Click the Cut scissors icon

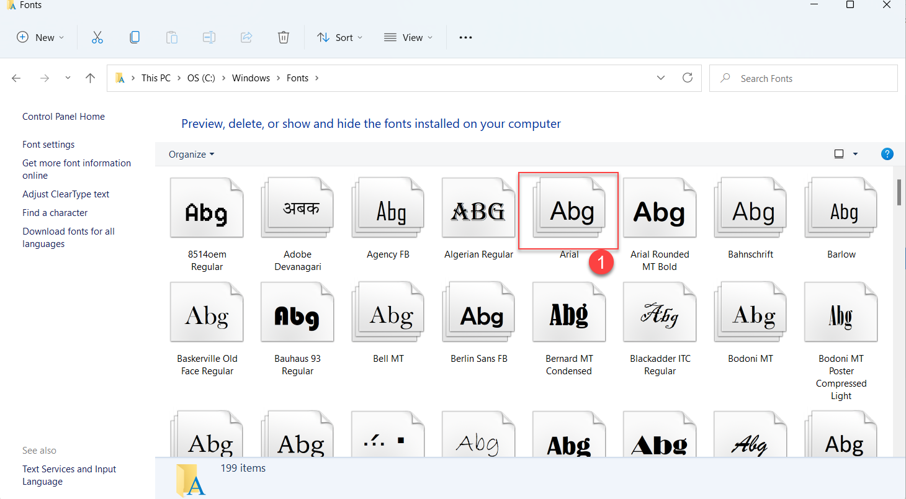point(97,37)
